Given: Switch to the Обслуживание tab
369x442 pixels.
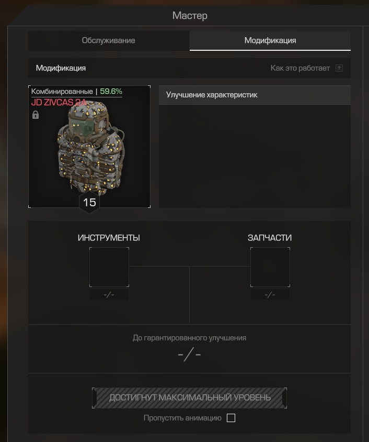Looking at the screenshot, I should (x=109, y=41).
